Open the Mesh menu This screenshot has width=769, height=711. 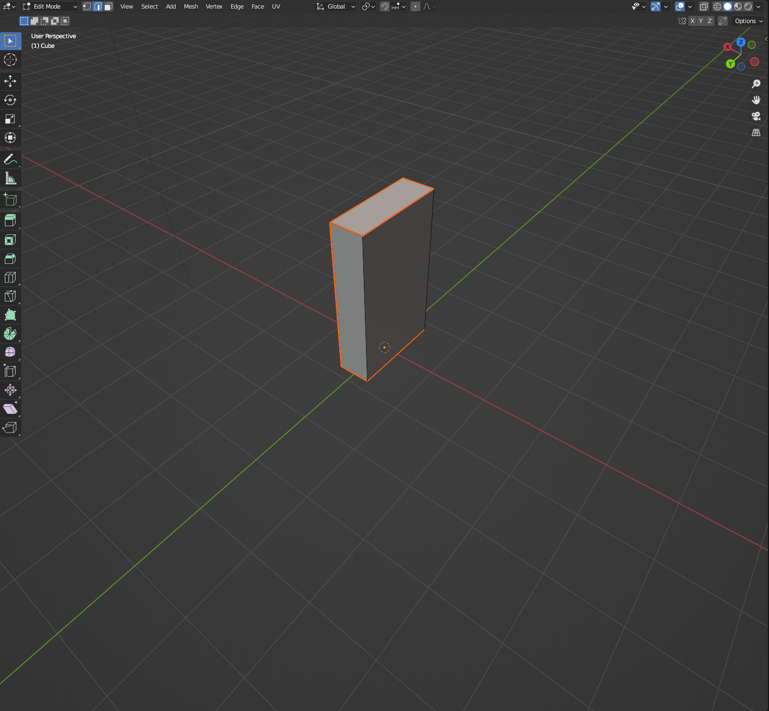191,6
